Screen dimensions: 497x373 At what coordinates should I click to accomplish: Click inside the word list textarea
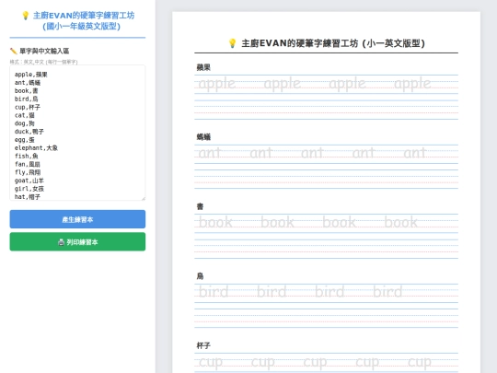click(77, 133)
